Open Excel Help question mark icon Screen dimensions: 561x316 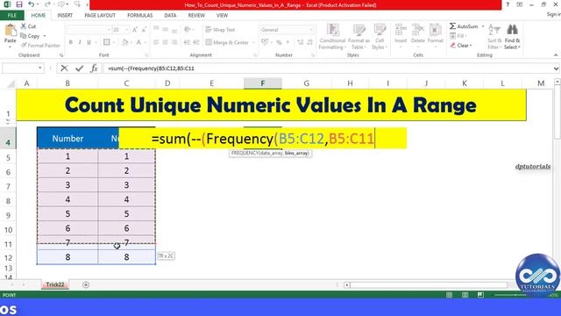(x=508, y=4)
